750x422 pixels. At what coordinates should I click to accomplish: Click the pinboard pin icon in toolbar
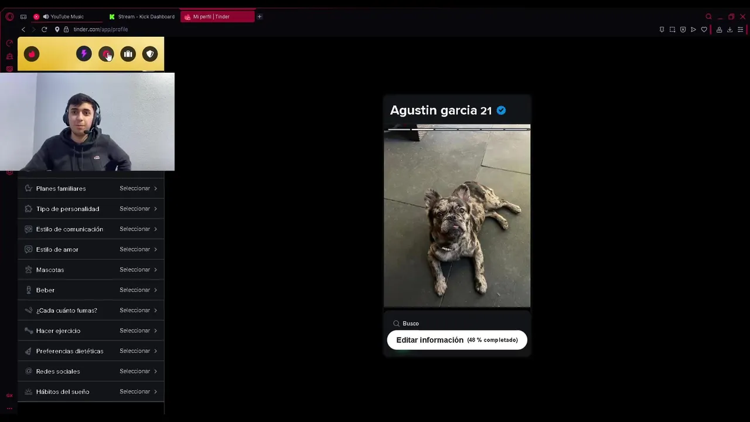point(662,29)
